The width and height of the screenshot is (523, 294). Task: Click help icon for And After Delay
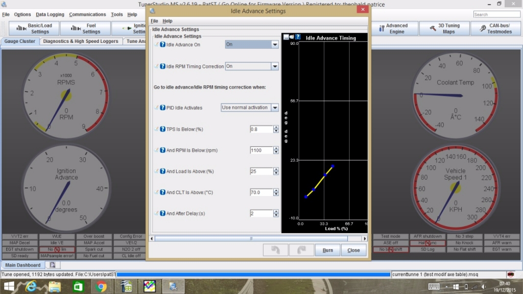pyautogui.click(x=162, y=213)
